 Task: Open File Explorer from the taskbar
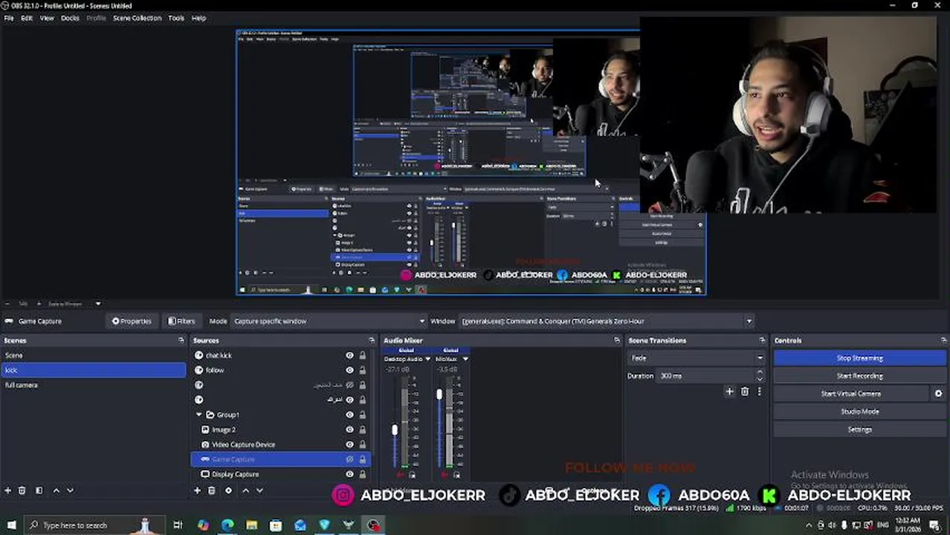[x=252, y=525]
